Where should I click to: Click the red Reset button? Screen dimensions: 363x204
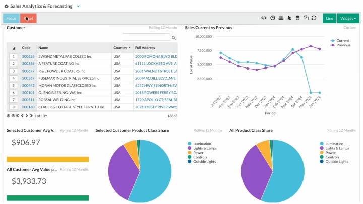[x=28, y=18]
